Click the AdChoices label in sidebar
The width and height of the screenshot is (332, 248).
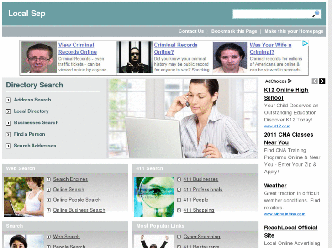pos(278,81)
